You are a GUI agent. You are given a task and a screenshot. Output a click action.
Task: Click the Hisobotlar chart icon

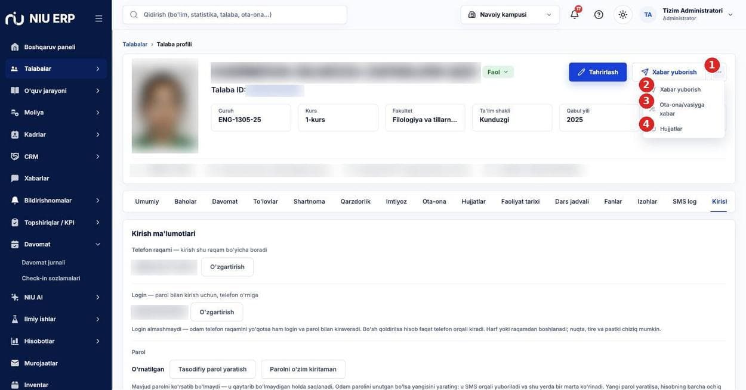point(15,341)
